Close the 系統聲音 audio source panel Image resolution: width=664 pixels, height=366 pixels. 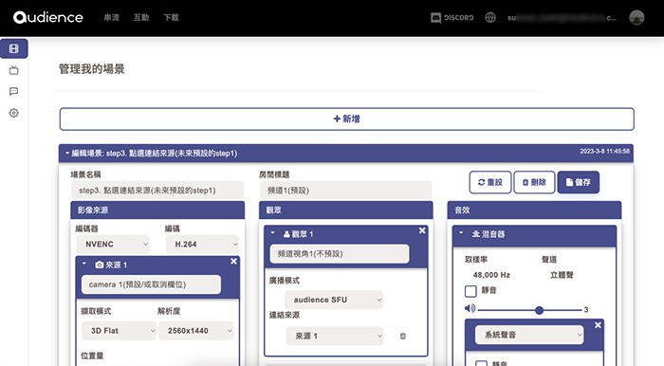598,325
